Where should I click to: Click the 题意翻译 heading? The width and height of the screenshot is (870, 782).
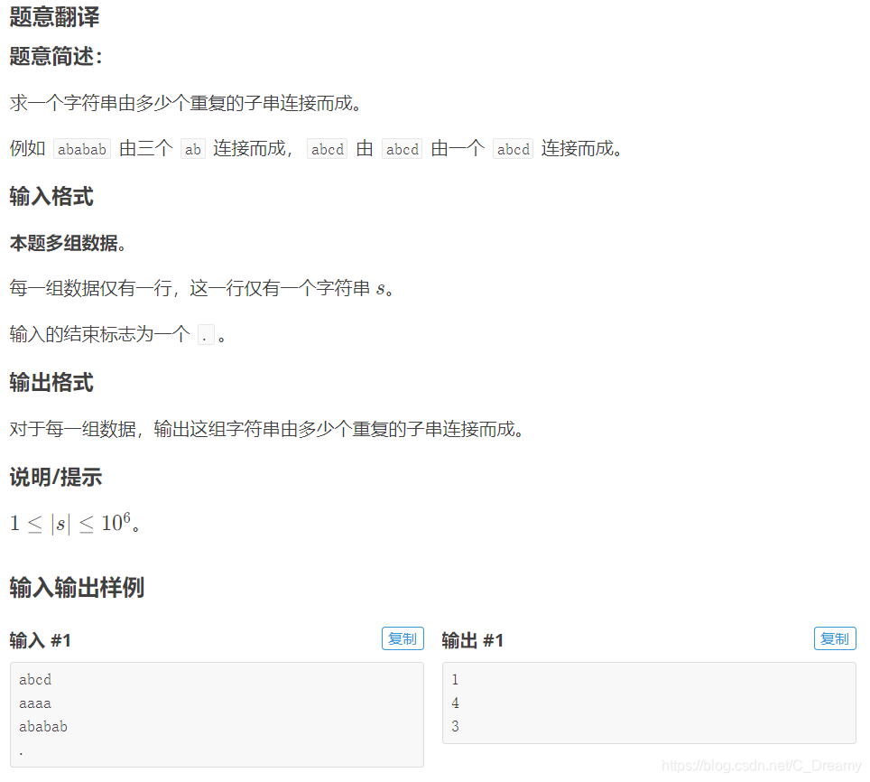(x=54, y=17)
